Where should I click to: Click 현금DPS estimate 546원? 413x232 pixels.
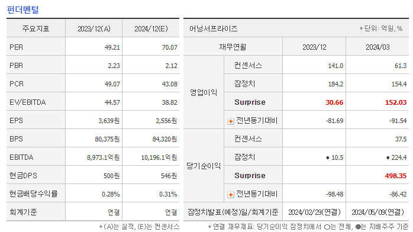(x=169, y=176)
